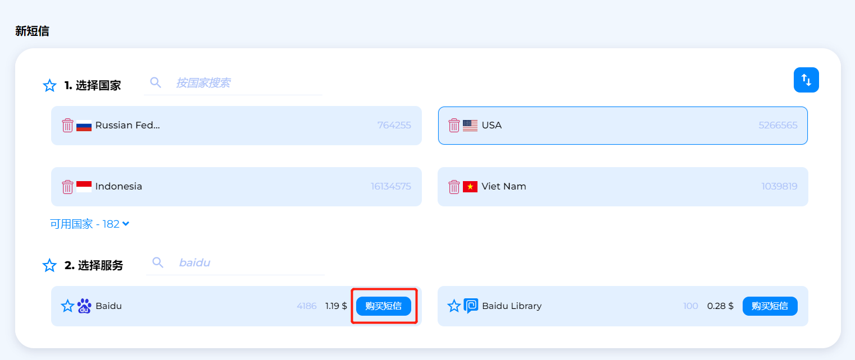Screen dimensions: 855x360
Task: Click the Baidu Library count 100
Action: pyautogui.click(x=690, y=306)
